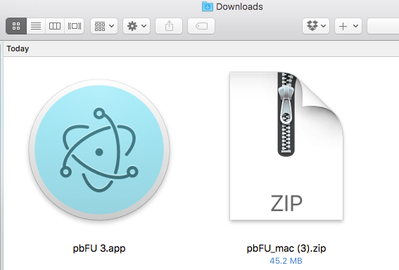Select the pbFU 3.app application icon
Image resolution: width=399 pixels, height=270 pixels.
coord(99,150)
